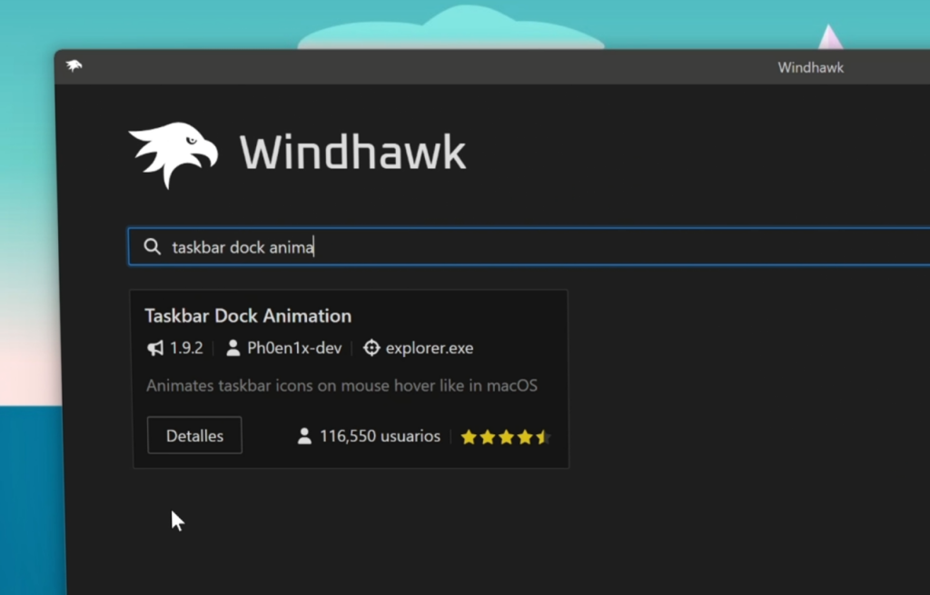Viewport: 930px width, 595px height.
Task: Open the Detalles button
Action: tap(194, 435)
